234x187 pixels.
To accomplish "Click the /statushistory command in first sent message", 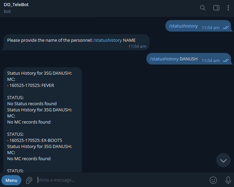I will click(x=183, y=26).
